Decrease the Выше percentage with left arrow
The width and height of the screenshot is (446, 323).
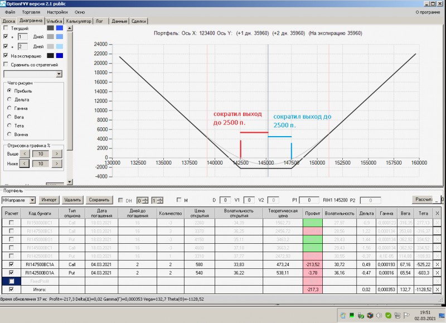pyautogui.click(x=25, y=153)
